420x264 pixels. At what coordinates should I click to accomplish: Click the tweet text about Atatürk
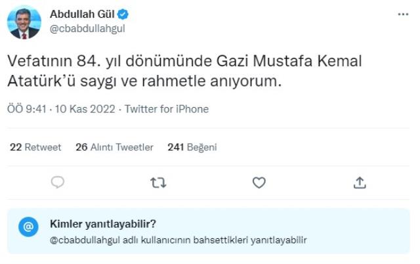tap(184, 71)
